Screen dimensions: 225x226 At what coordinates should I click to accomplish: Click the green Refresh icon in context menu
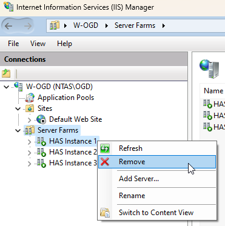click(x=105, y=148)
